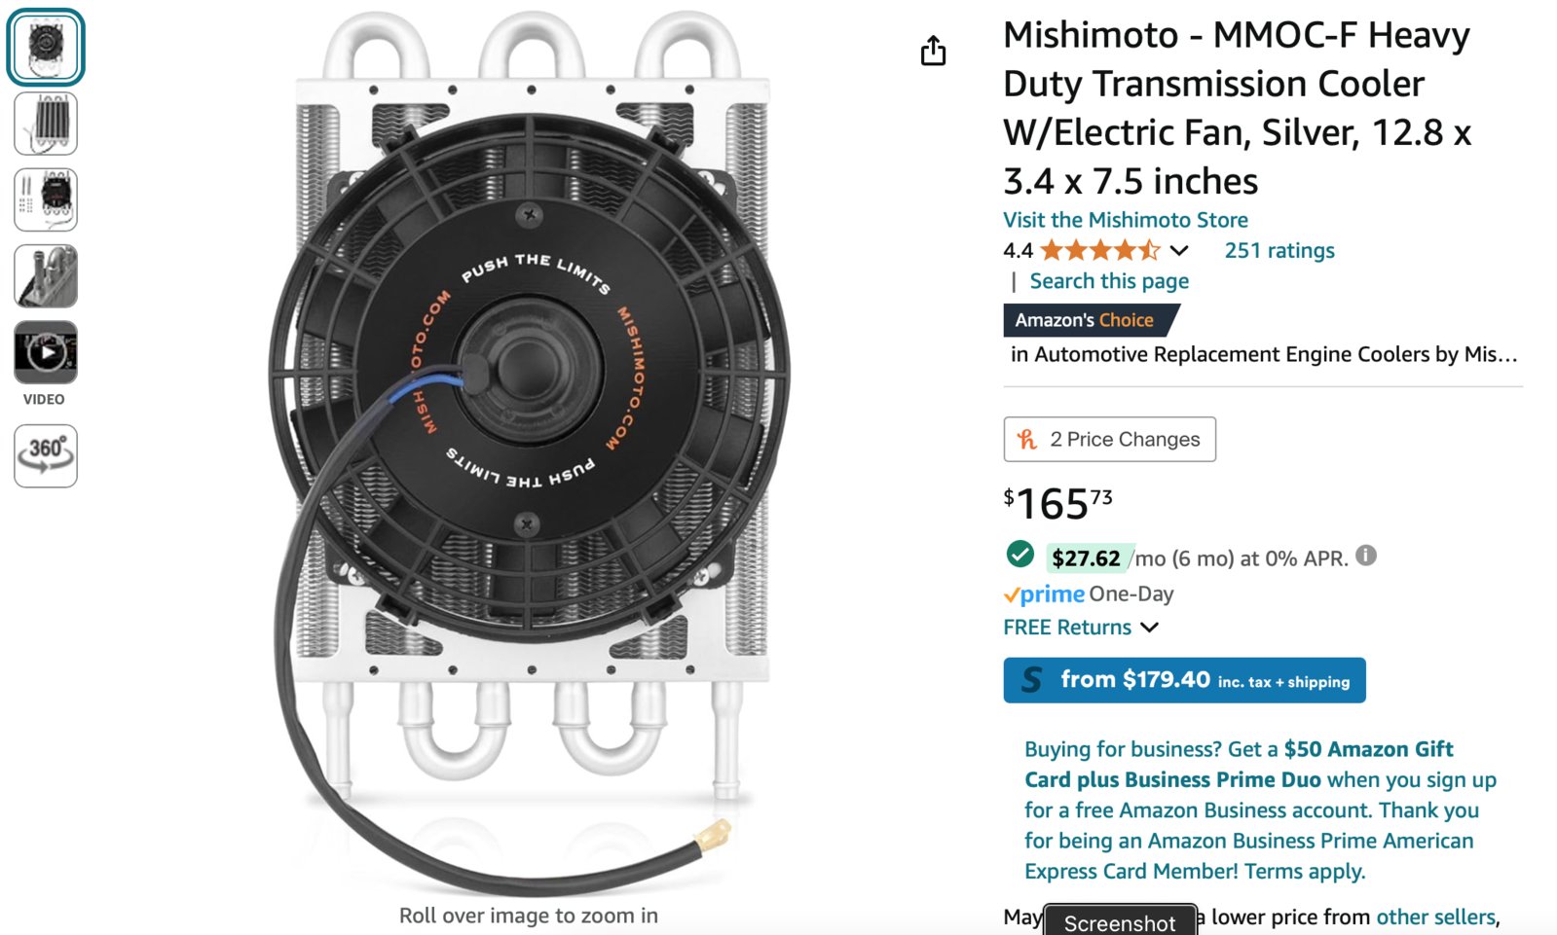Expand the FREE Returns dropdown

1149,628
